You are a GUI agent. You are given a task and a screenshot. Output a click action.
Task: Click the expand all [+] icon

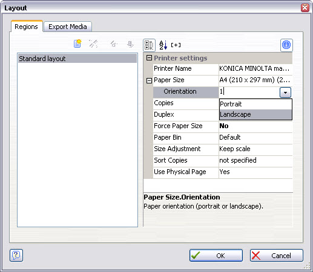coord(176,45)
